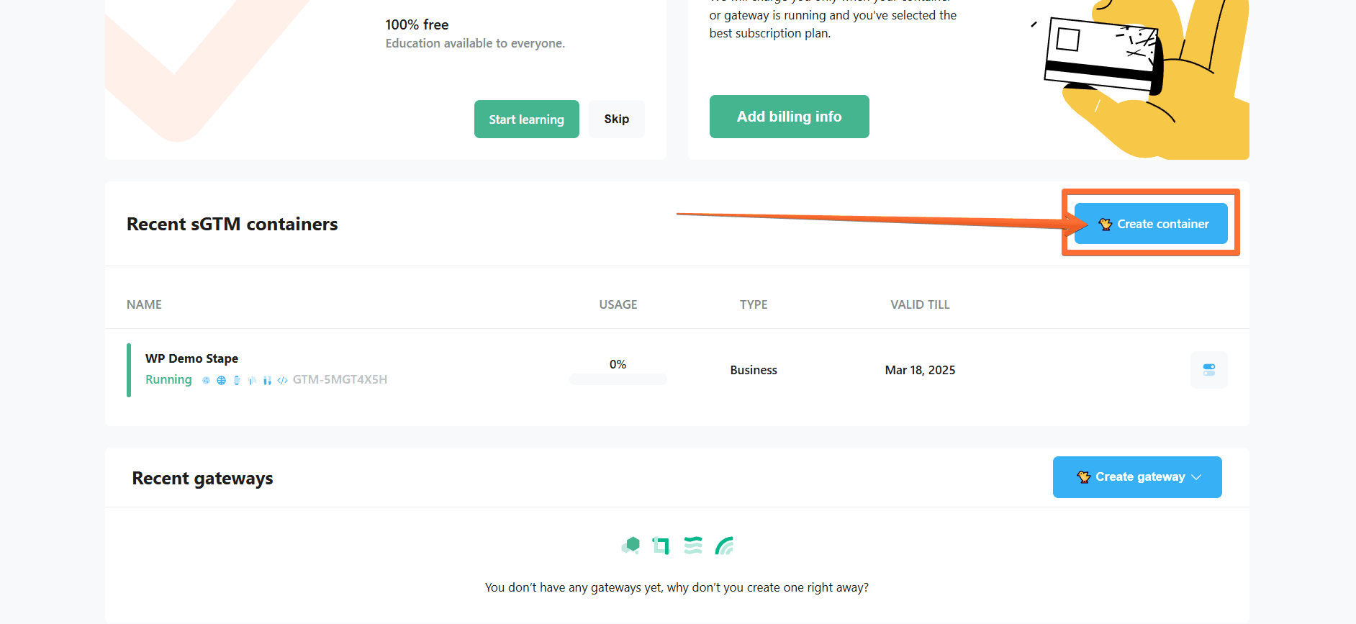
Task: Click the globe custom domain icon
Action: click(221, 379)
